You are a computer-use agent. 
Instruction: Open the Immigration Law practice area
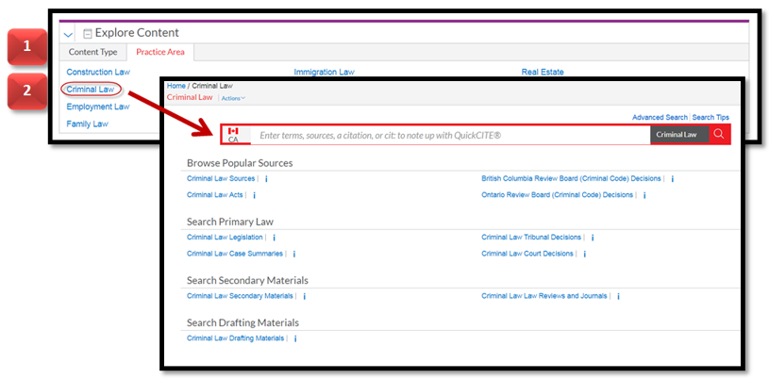pyautogui.click(x=324, y=72)
